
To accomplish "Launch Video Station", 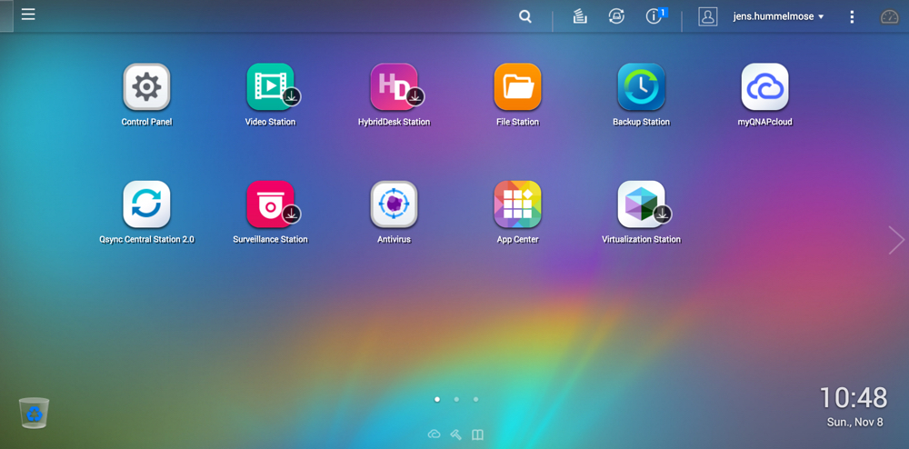I will point(270,87).
